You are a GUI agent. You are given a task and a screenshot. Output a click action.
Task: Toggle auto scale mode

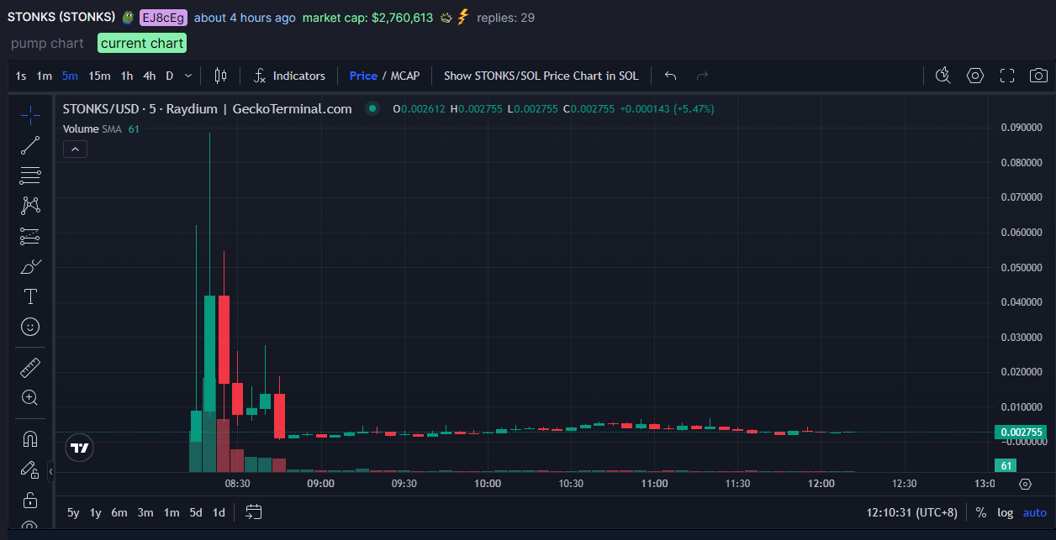(x=1034, y=512)
